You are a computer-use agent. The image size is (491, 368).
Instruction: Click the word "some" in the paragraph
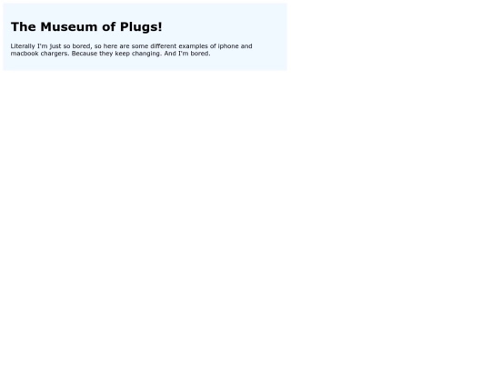(x=140, y=46)
